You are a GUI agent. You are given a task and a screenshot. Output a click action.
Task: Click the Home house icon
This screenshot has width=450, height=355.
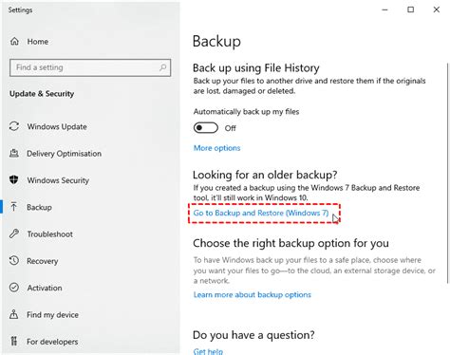pos(14,42)
